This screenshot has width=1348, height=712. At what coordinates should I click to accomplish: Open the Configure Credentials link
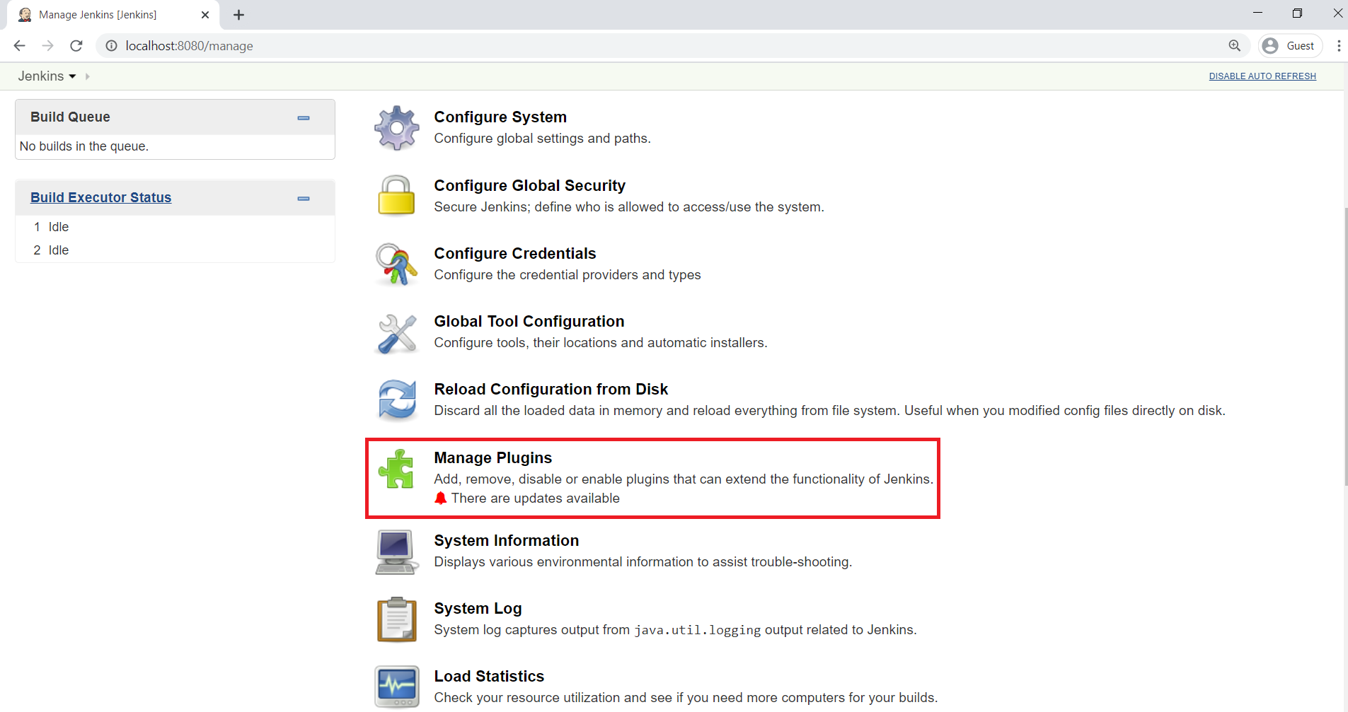pyautogui.click(x=515, y=254)
